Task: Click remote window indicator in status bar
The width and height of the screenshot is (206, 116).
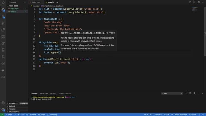Action: (x=2, y=115)
